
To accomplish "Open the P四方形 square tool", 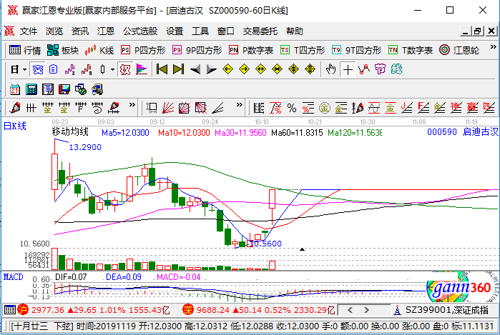I will tap(143, 50).
